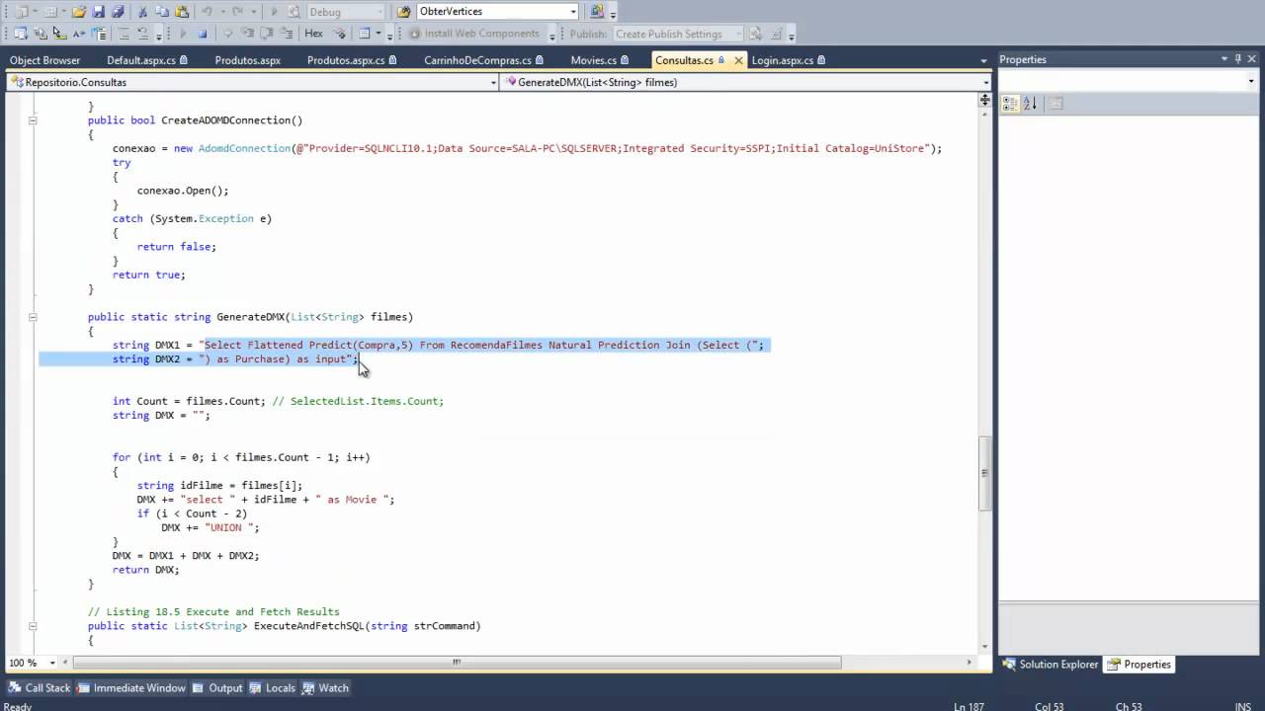Sort properties alphabetically

(x=1030, y=104)
